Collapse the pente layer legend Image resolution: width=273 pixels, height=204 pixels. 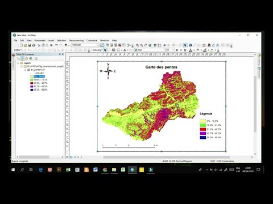[25, 70]
